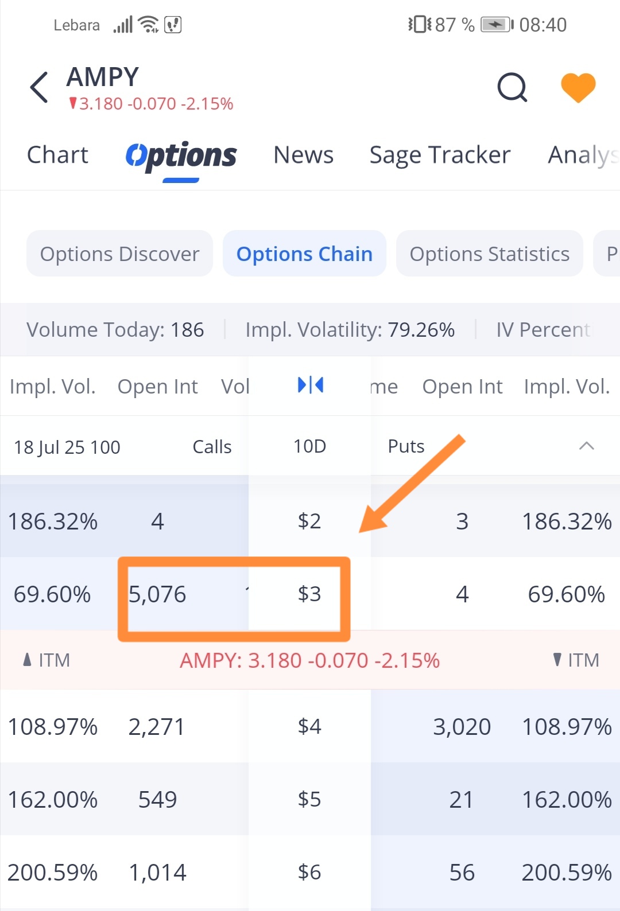Image resolution: width=620 pixels, height=911 pixels.
Task: Tap the calls Open Int column header
Action: coord(157,387)
